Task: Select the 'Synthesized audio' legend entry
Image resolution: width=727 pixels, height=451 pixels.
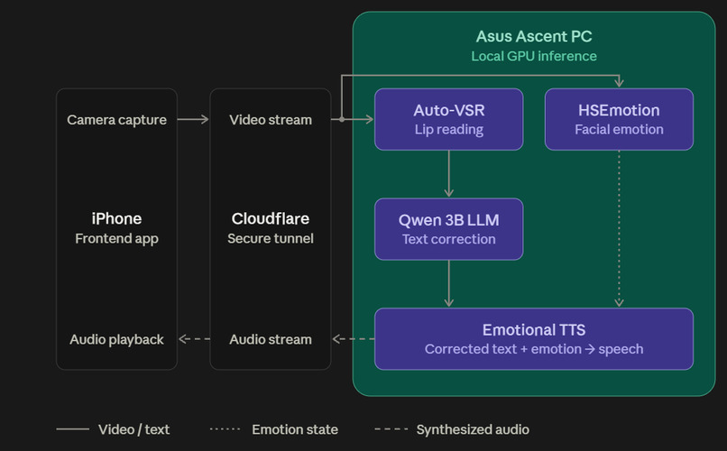Action: tap(452, 429)
